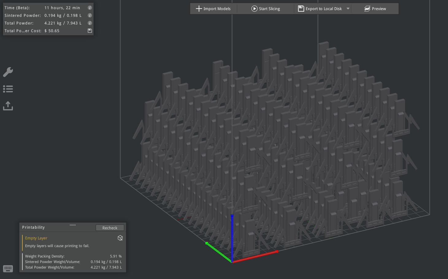The height and width of the screenshot is (279, 448).
Task: Open the model list panel icon
Action: [8, 89]
